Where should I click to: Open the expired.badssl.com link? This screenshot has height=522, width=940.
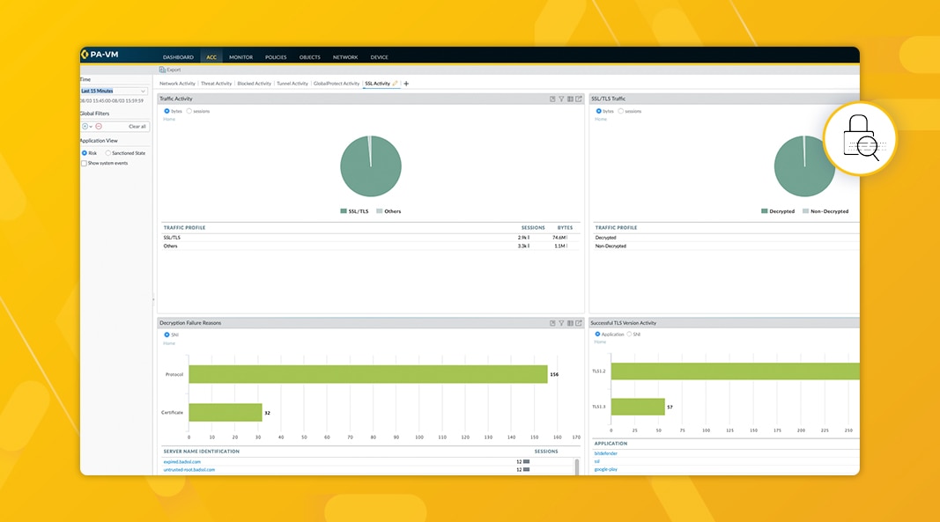pos(181,461)
